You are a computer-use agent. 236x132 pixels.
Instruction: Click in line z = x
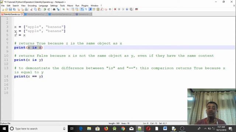[x=20, y=35]
